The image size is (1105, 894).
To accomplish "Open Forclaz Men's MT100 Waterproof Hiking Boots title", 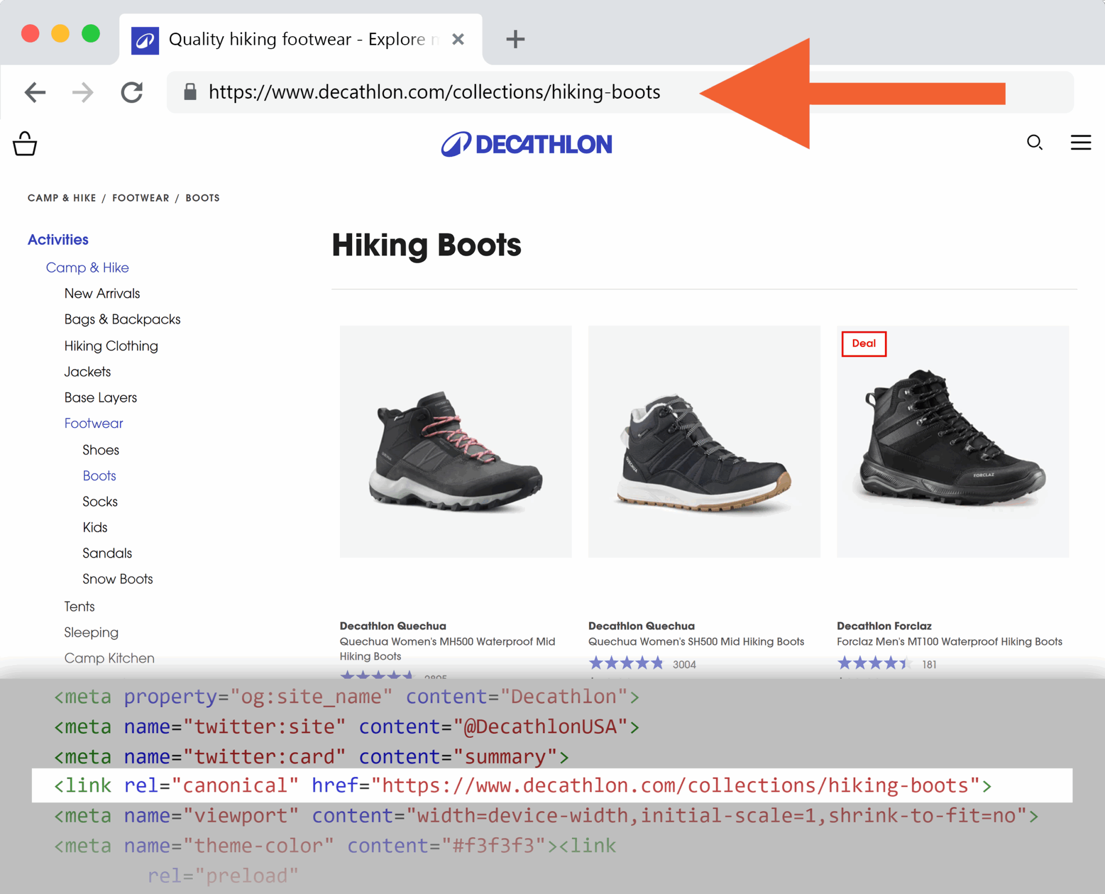I will (950, 642).
